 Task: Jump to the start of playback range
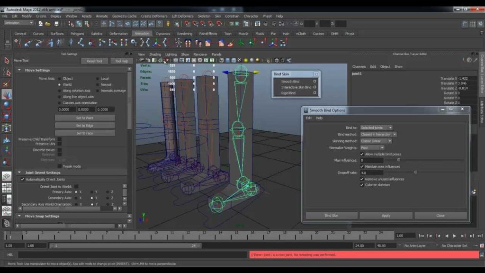pos(421,236)
